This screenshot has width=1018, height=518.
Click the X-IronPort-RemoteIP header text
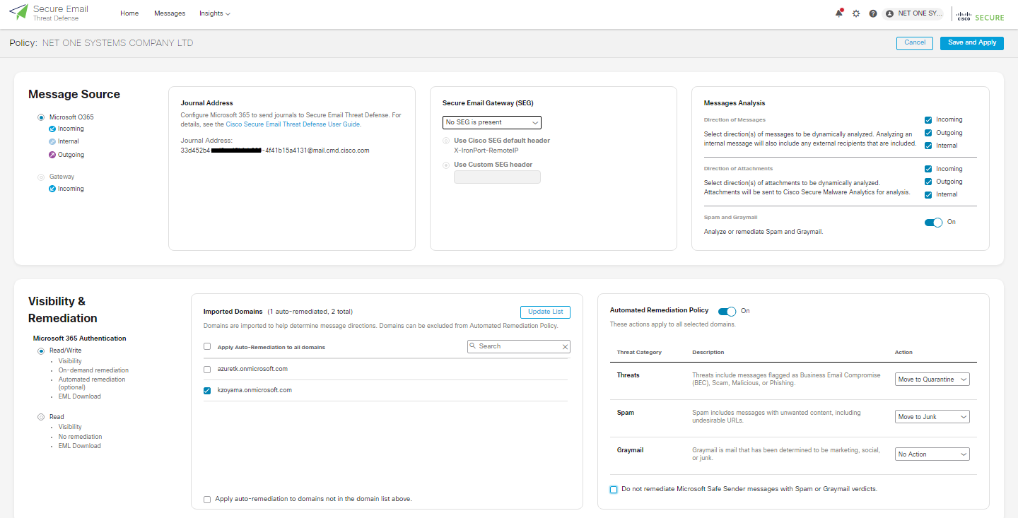pyautogui.click(x=486, y=151)
